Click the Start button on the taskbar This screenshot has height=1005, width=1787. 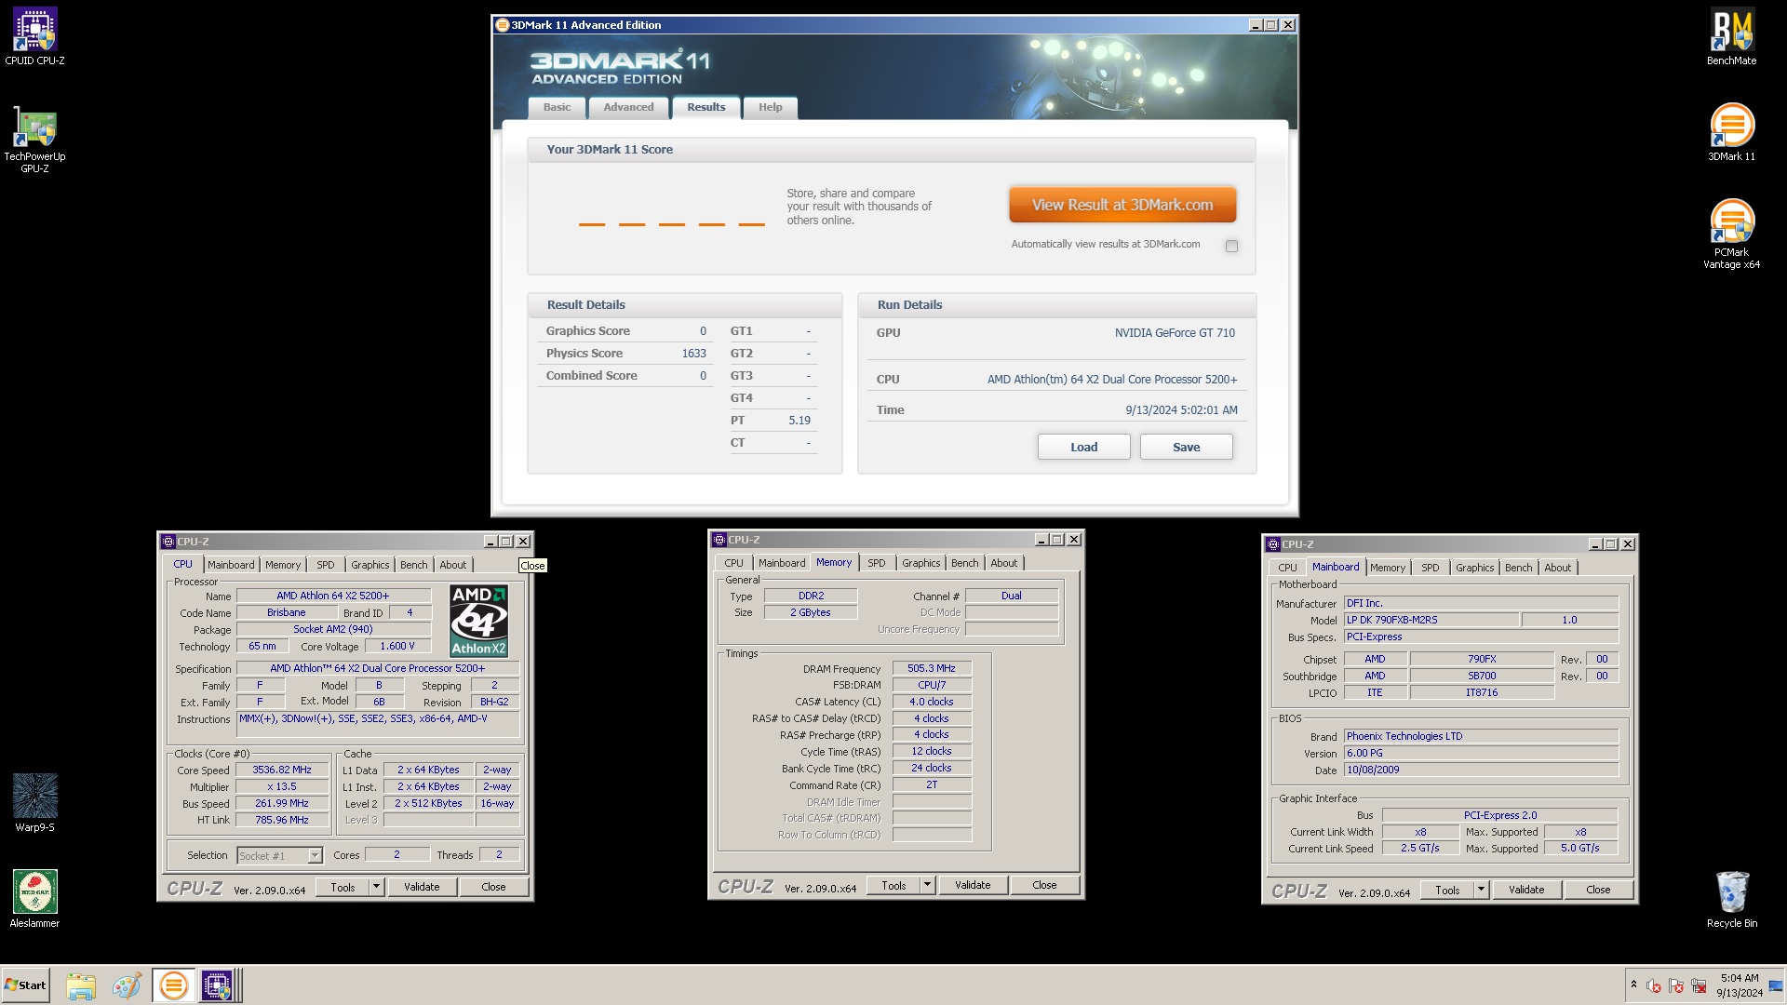pyautogui.click(x=26, y=985)
